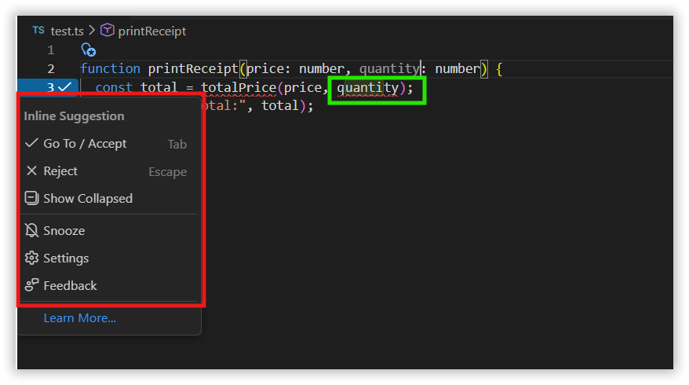Open printReceipt breadcrumb symbol

click(x=152, y=31)
